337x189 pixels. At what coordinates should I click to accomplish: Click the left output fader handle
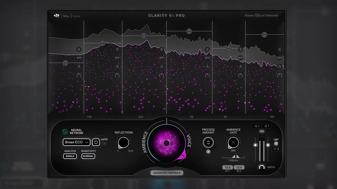click(255, 145)
